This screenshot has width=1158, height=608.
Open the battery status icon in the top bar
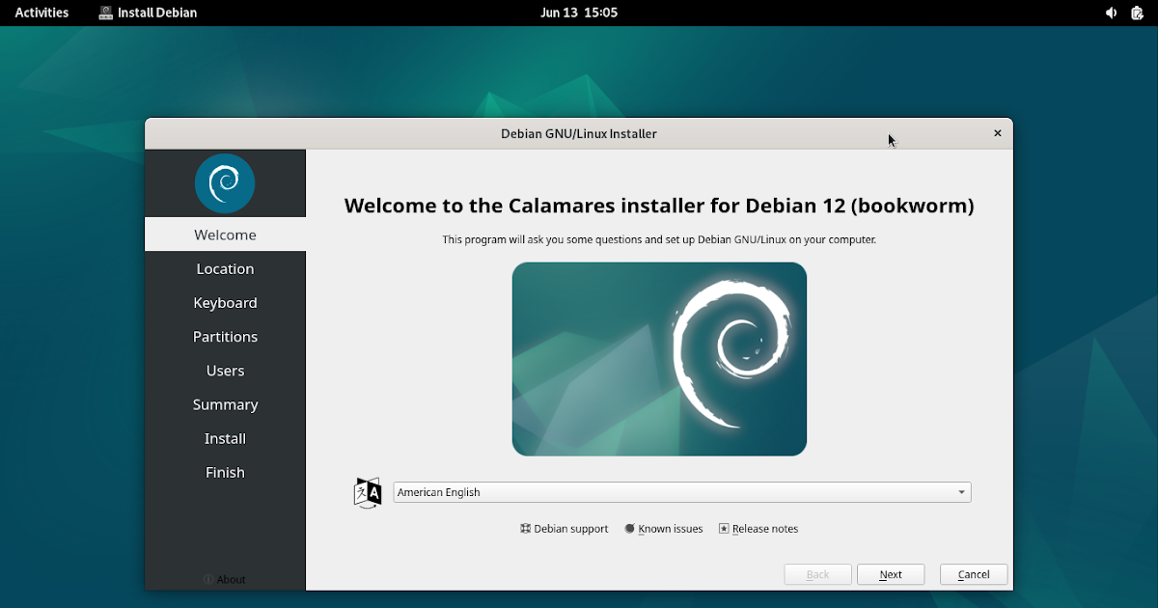pyautogui.click(x=1137, y=13)
